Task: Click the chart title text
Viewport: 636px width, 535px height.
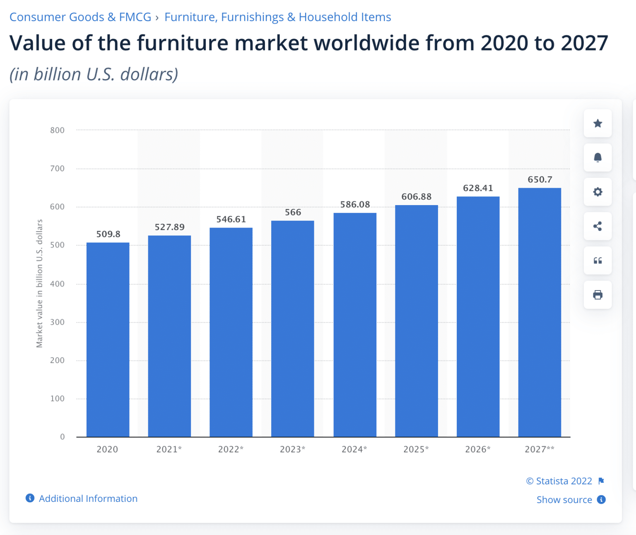Action: [x=308, y=43]
